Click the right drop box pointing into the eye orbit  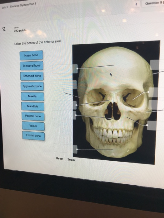pyautogui.click(x=156, y=92)
